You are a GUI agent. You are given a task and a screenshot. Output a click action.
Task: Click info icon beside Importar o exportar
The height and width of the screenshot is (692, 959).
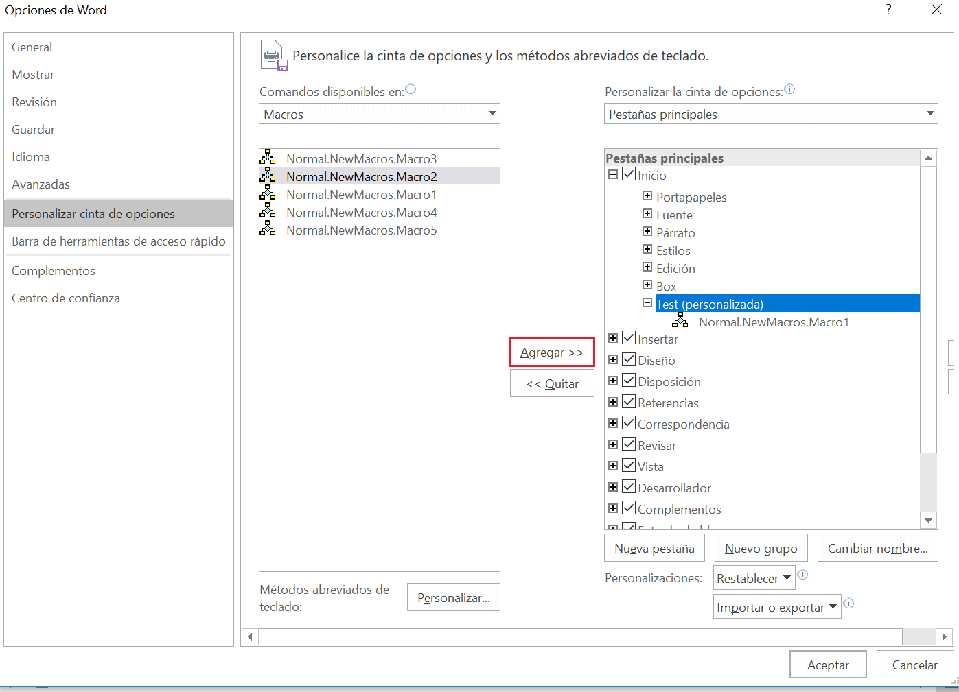coord(848,604)
